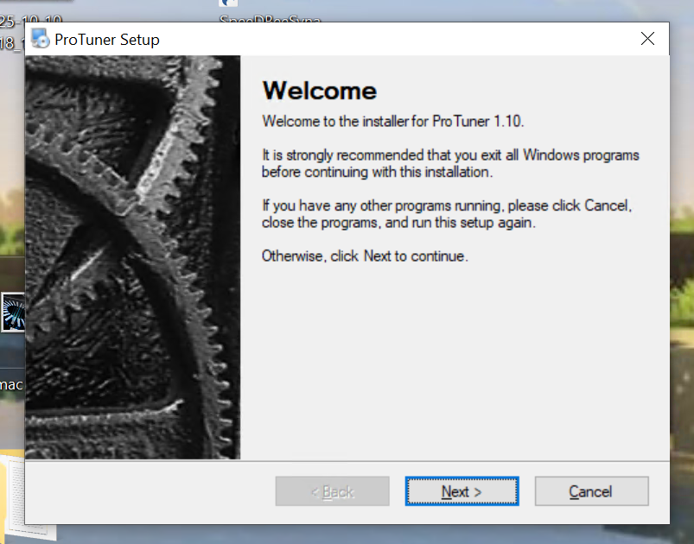
Task: Click the greyed-out Back button
Action: [332, 491]
